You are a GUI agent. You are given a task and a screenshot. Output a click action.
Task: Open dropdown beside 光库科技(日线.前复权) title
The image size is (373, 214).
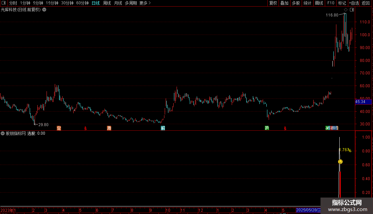coord(44,10)
